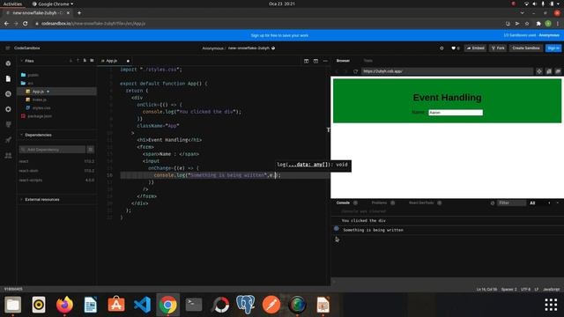Click the split editor layout icon
This screenshot has height=317, width=564.
tap(306, 61)
